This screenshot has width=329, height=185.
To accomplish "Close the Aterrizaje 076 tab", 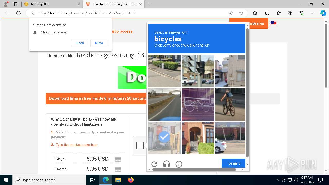I will click(79, 4).
